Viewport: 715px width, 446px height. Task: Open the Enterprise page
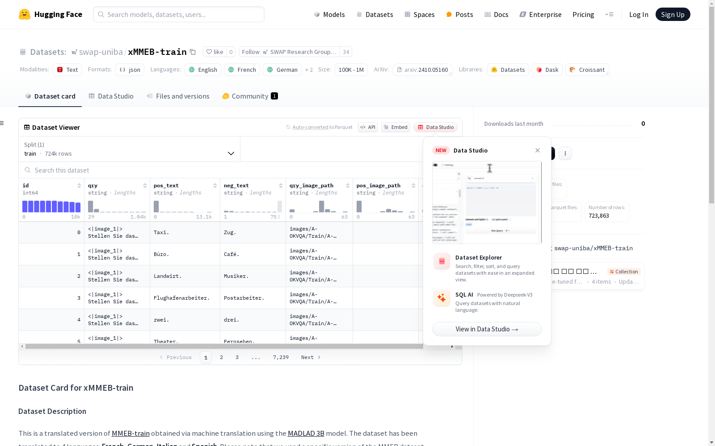point(540,14)
